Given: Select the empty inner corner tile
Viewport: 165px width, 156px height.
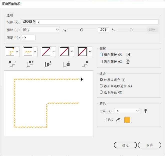Looking at the screenshot, I should pyautogui.click(x=46, y=51).
